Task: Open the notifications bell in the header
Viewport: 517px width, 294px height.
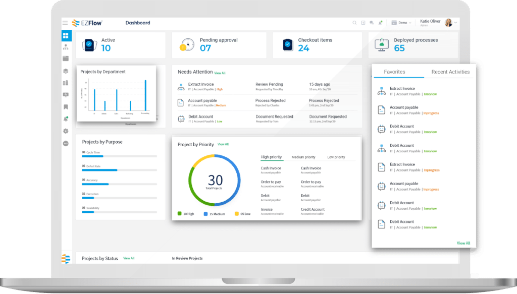Action: 380,23
